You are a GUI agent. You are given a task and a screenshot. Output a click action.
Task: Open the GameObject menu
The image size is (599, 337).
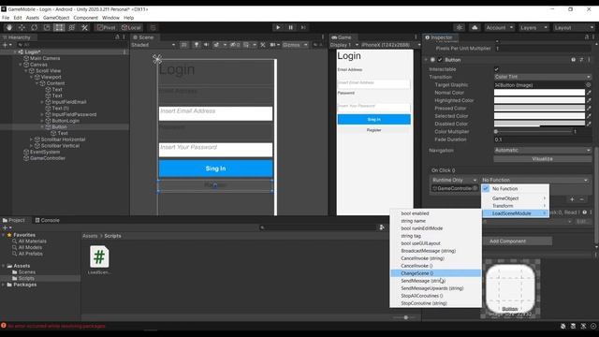tap(56, 18)
